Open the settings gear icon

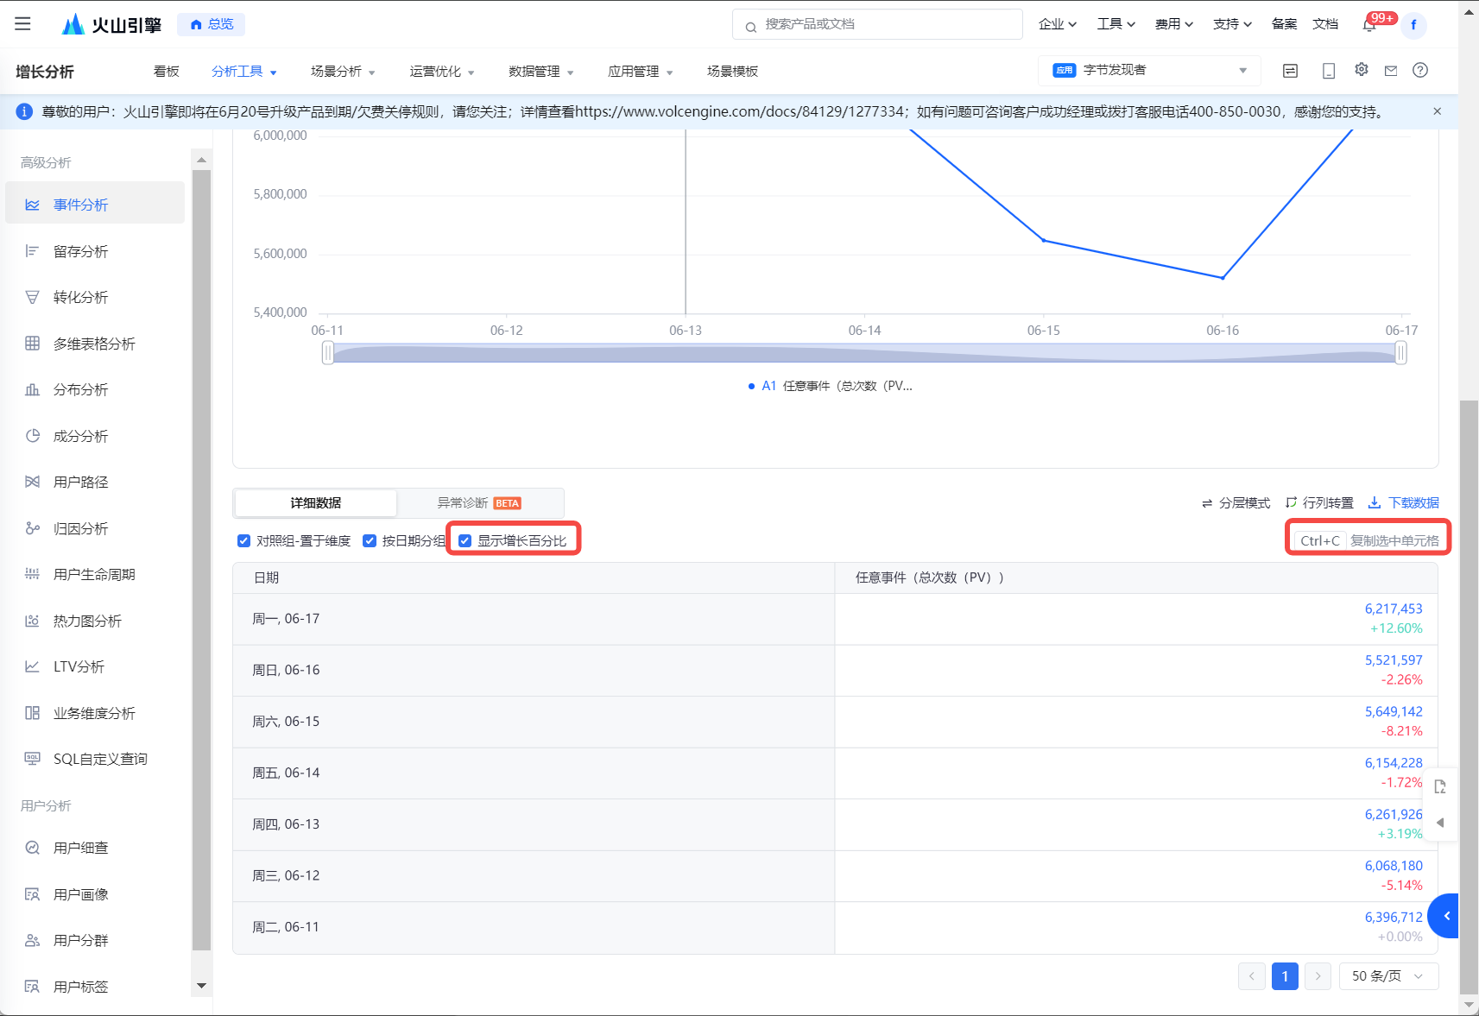(x=1362, y=70)
